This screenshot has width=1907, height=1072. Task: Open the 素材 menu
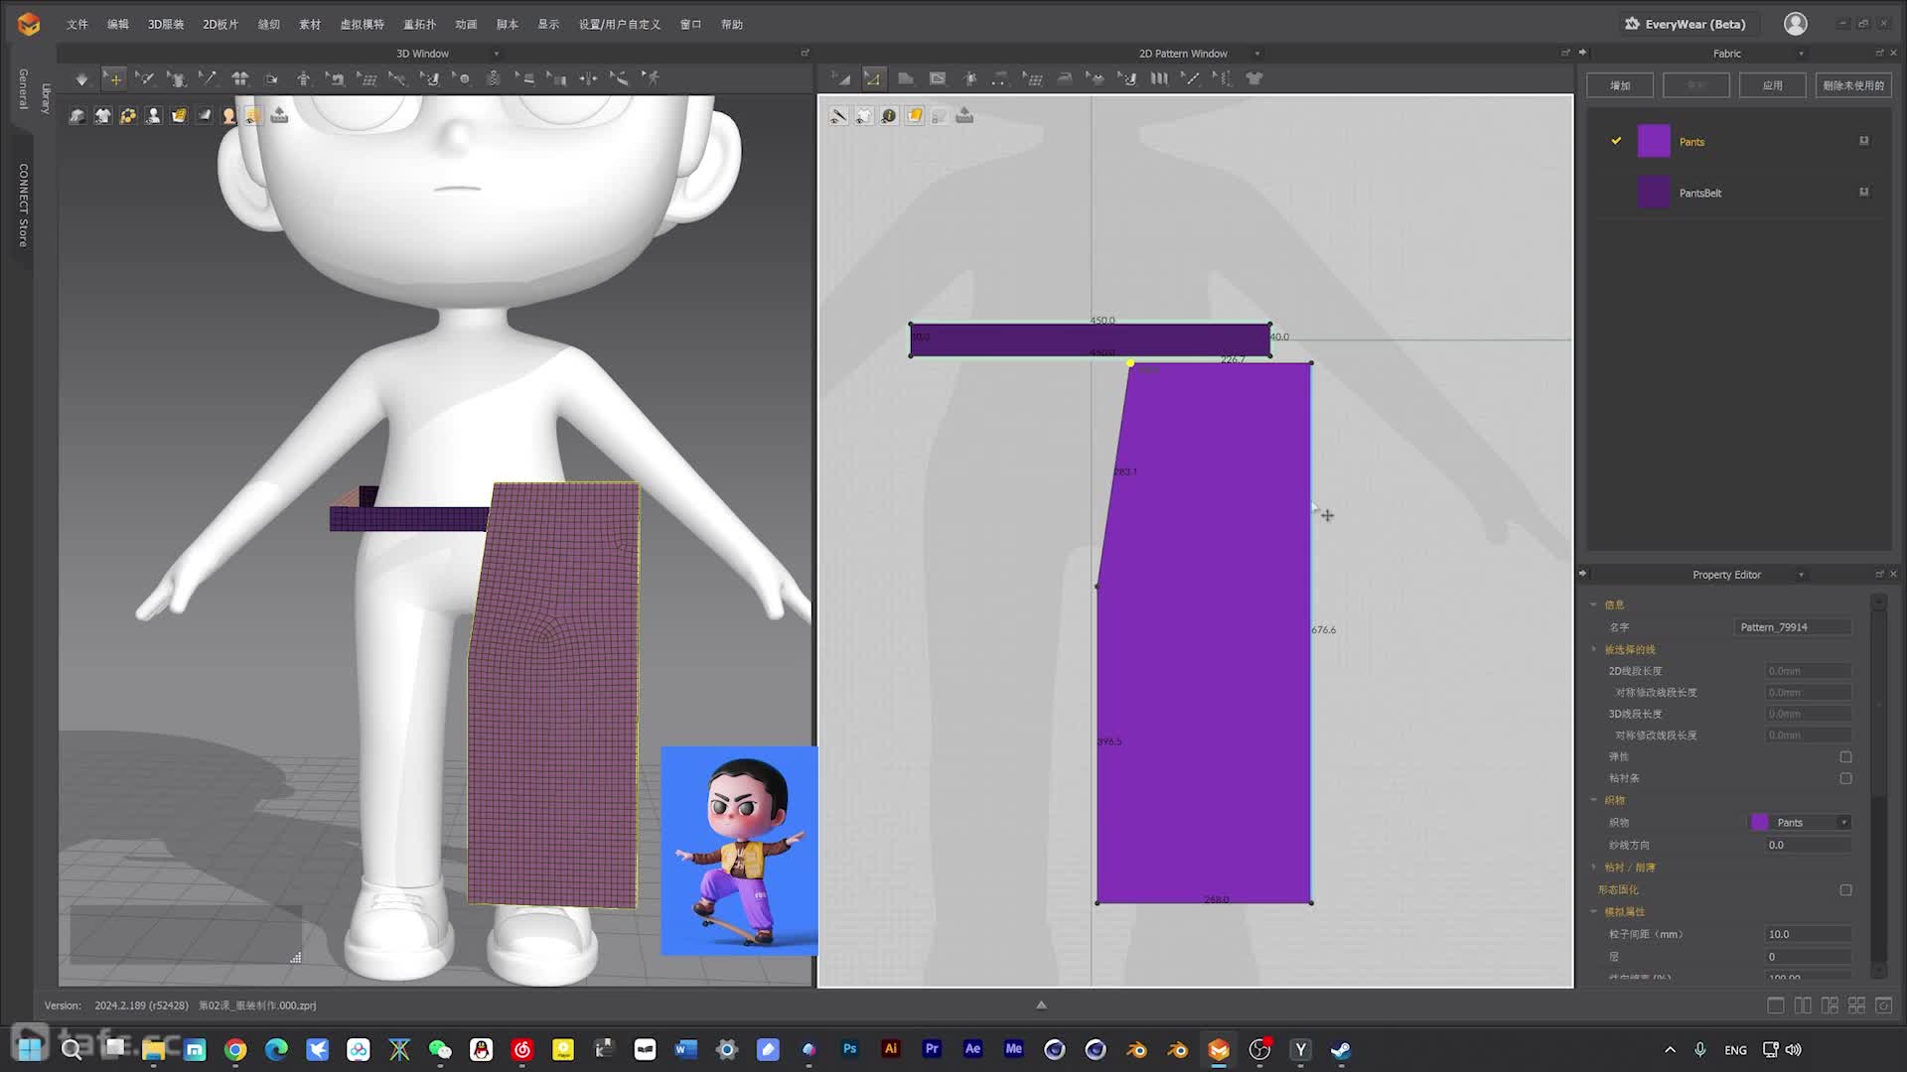pos(310,24)
